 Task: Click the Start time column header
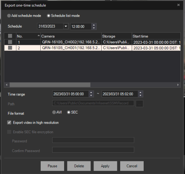pyautogui.click(x=156, y=36)
